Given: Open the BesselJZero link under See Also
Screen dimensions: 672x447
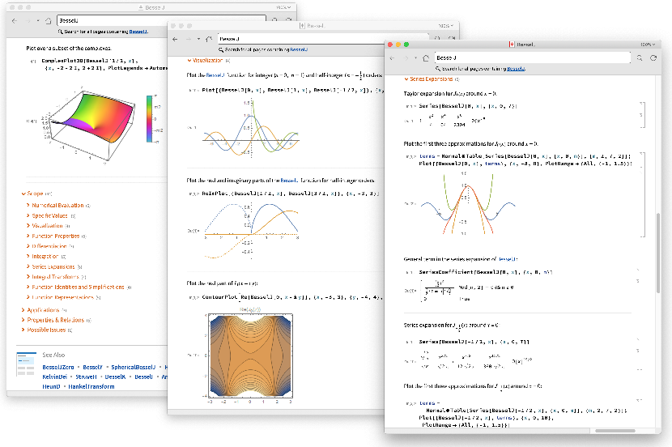Looking at the screenshot, I should [58, 367].
